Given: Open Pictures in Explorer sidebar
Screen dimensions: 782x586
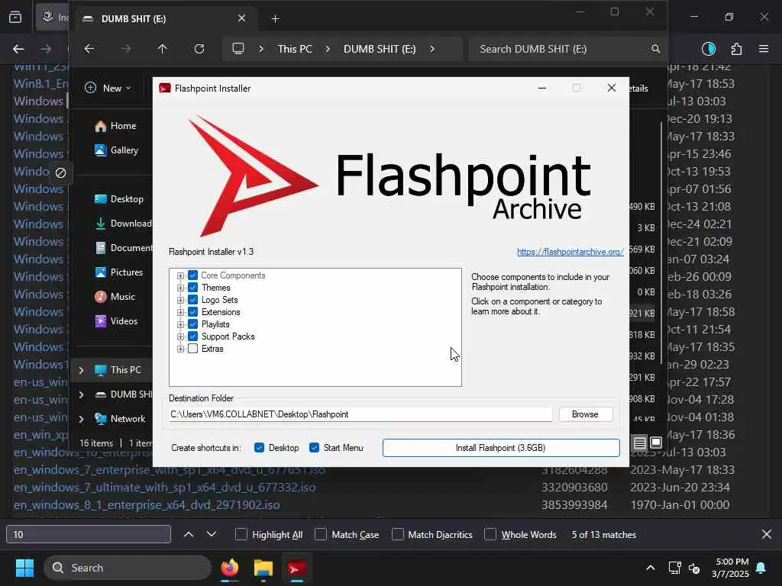Looking at the screenshot, I should (119, 272).
